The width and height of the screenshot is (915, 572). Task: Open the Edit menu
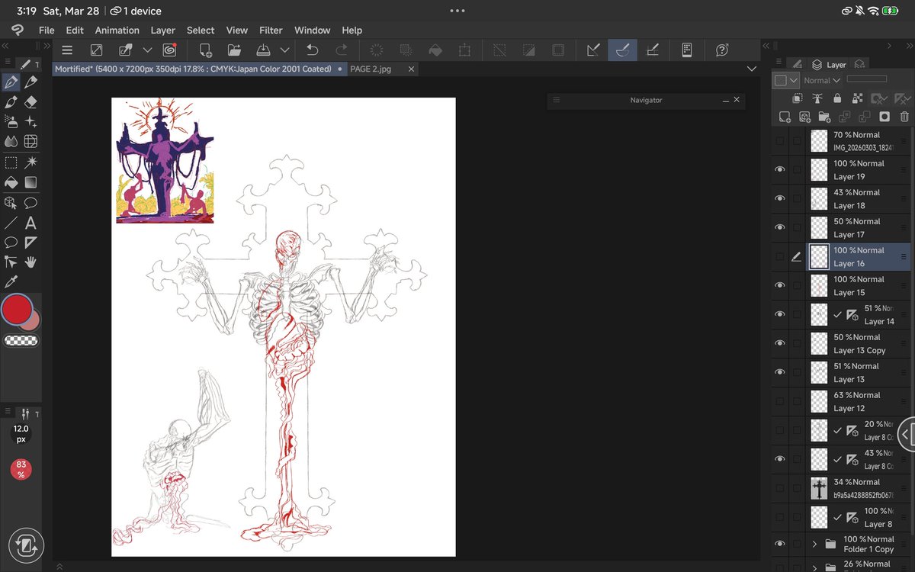75,31
